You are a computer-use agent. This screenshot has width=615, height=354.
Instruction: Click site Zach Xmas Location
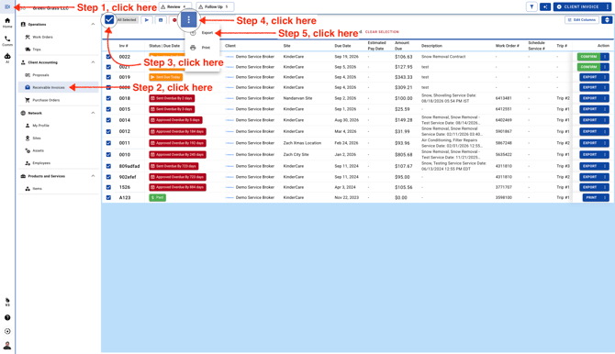point(302,143)
